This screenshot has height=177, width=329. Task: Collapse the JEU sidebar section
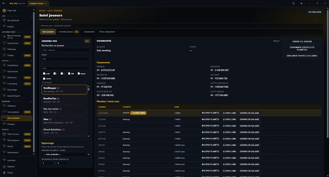tap(31, 16)
